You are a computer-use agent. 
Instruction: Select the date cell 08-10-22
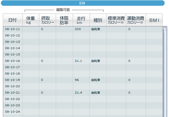pos(13,99)
